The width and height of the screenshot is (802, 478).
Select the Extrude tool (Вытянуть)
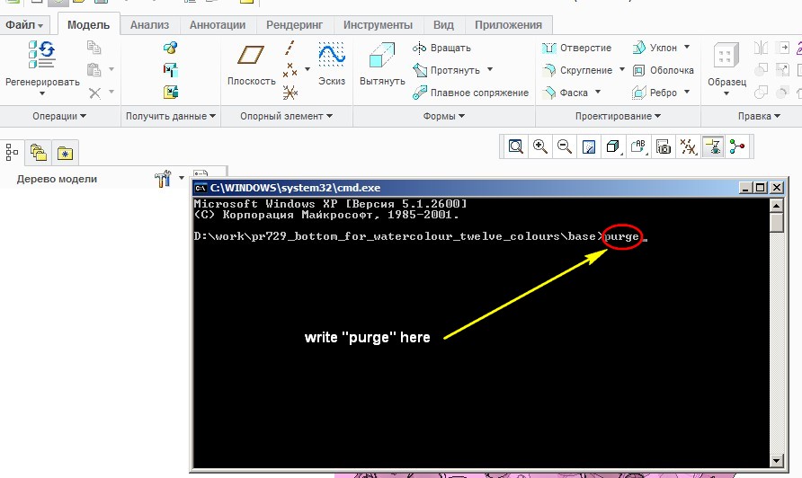click(x=382, y=64)
